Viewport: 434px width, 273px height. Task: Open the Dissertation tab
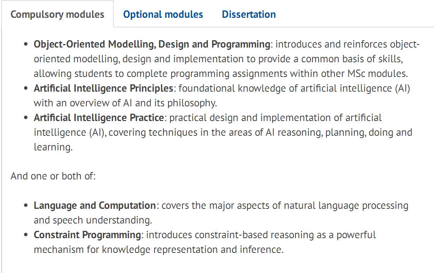249,15
